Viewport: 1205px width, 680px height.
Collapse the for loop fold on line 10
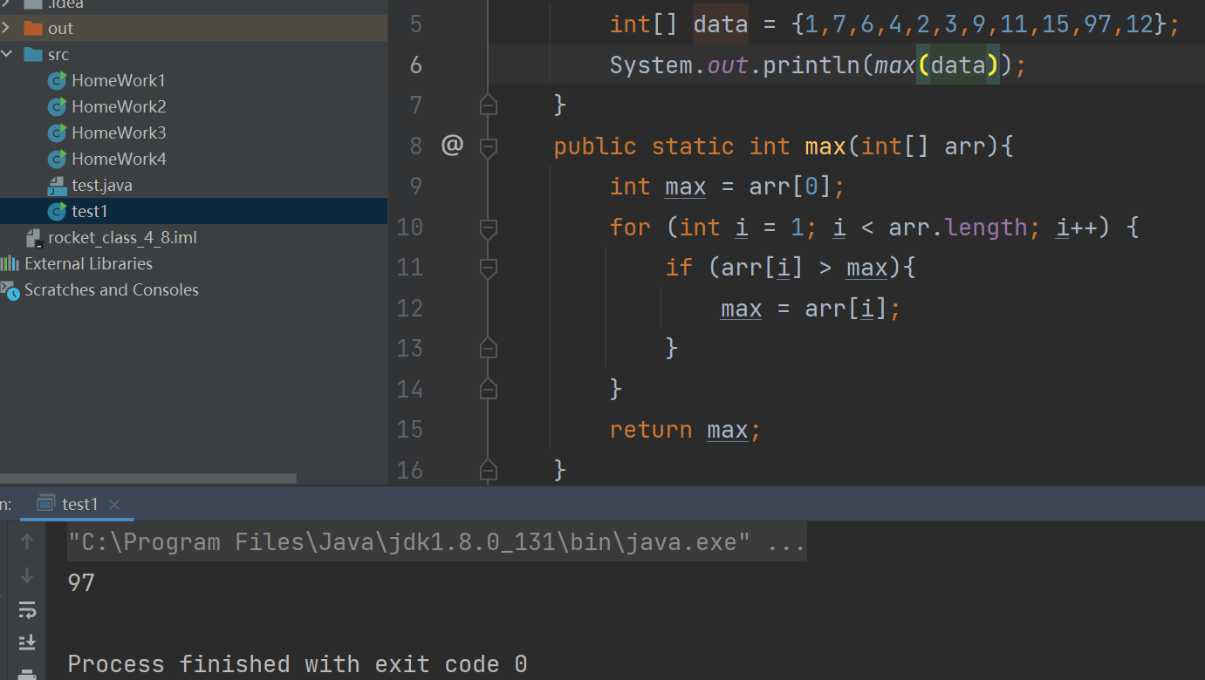(x=489, y=228)
